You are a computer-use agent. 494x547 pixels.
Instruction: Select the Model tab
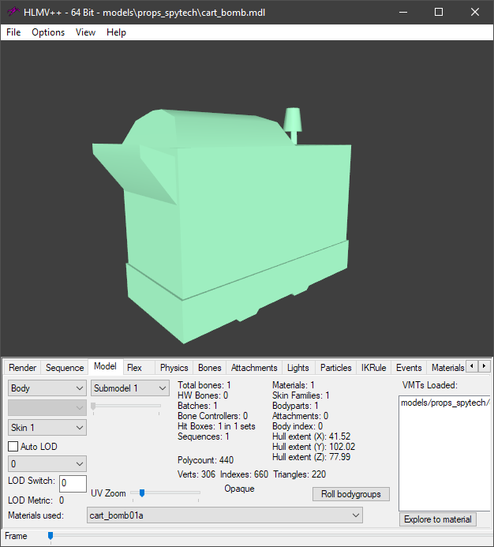(105, 366)
